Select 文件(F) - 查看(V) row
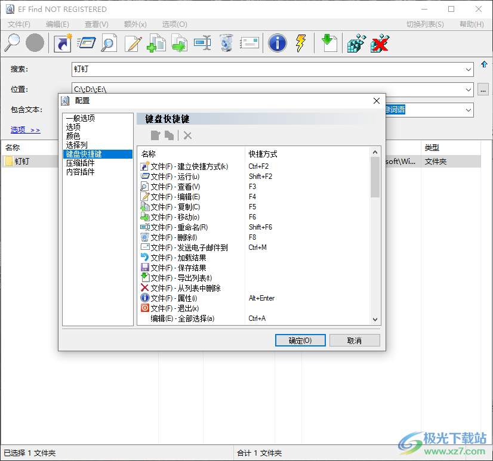The height and width of the screenshot is (461, 493). click(254, 187)
